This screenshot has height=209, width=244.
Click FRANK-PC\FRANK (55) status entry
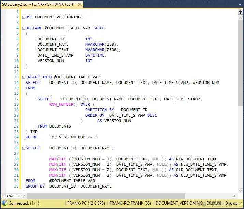(x=130, y=203)
